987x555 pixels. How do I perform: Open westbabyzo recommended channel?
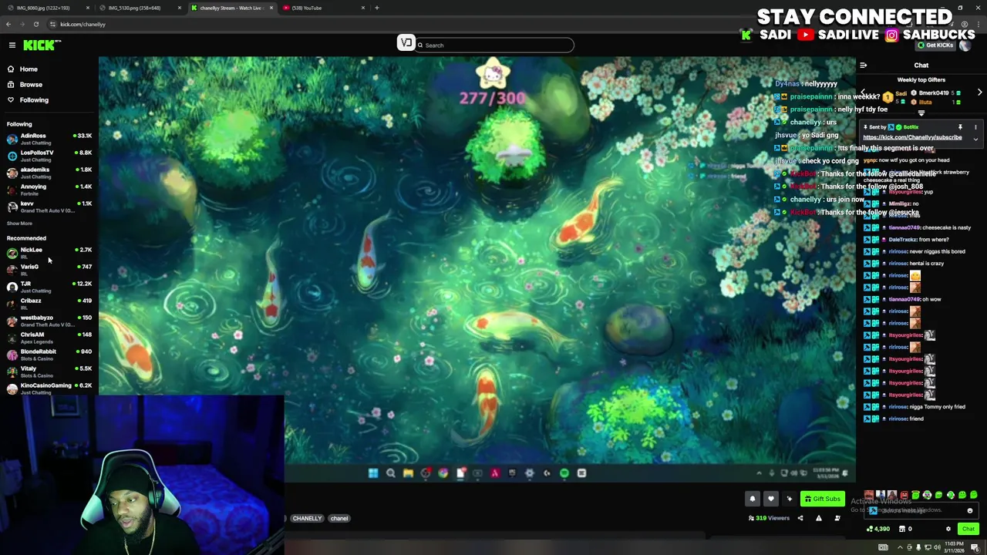pyautogui.click(x=49, y=321)
